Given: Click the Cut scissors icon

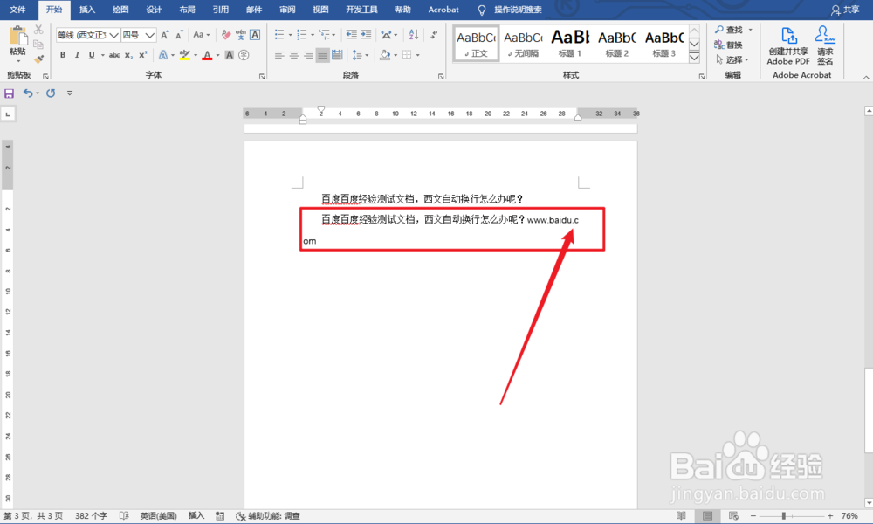Looking at the screenshot, I should 38,30.
